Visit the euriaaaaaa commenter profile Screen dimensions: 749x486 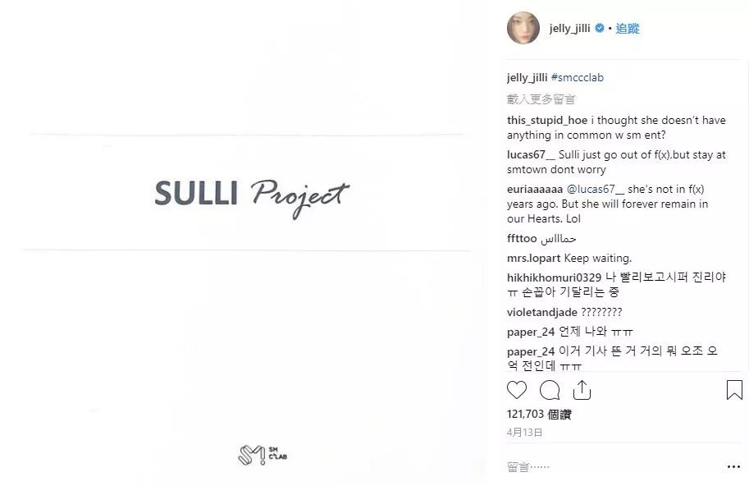click(535, 189)
